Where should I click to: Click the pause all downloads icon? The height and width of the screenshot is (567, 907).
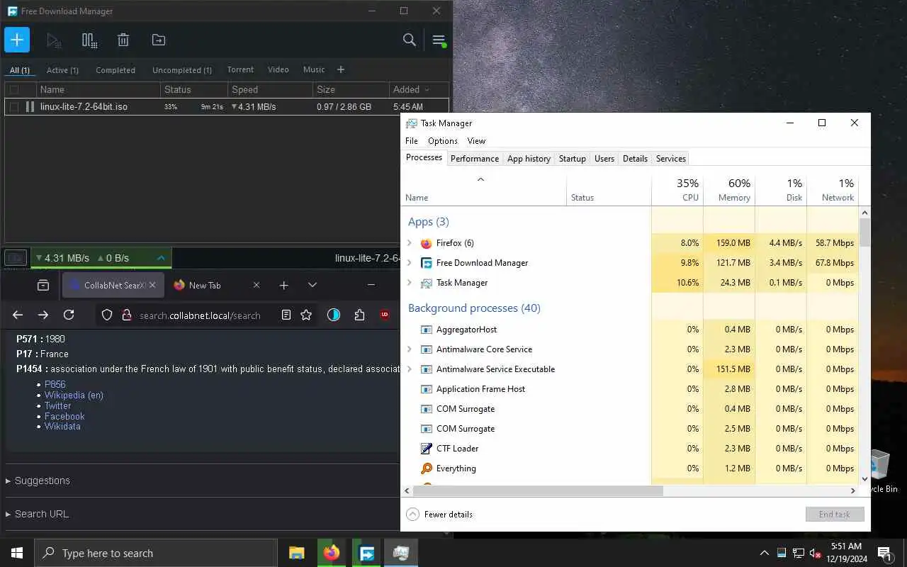[x=89, y=40]
